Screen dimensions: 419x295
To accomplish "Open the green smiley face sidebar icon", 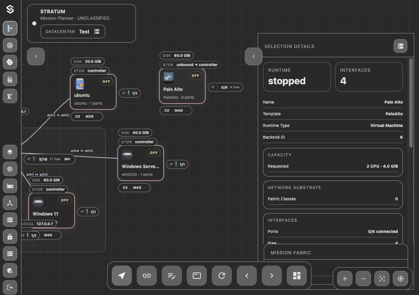I will pyautogui.click(x=10, y=62).
